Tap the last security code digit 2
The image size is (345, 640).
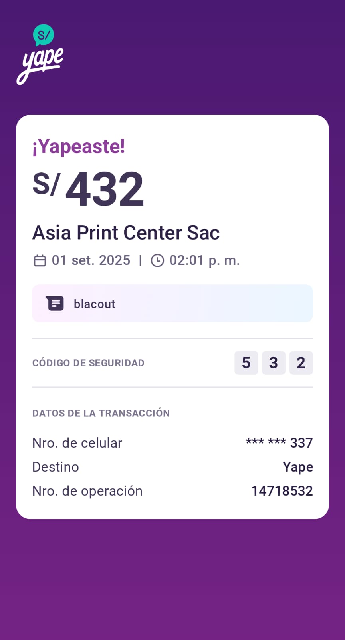point(301,363)
